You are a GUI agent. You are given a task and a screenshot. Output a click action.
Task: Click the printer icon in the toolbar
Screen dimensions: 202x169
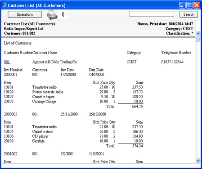point(52,15)
